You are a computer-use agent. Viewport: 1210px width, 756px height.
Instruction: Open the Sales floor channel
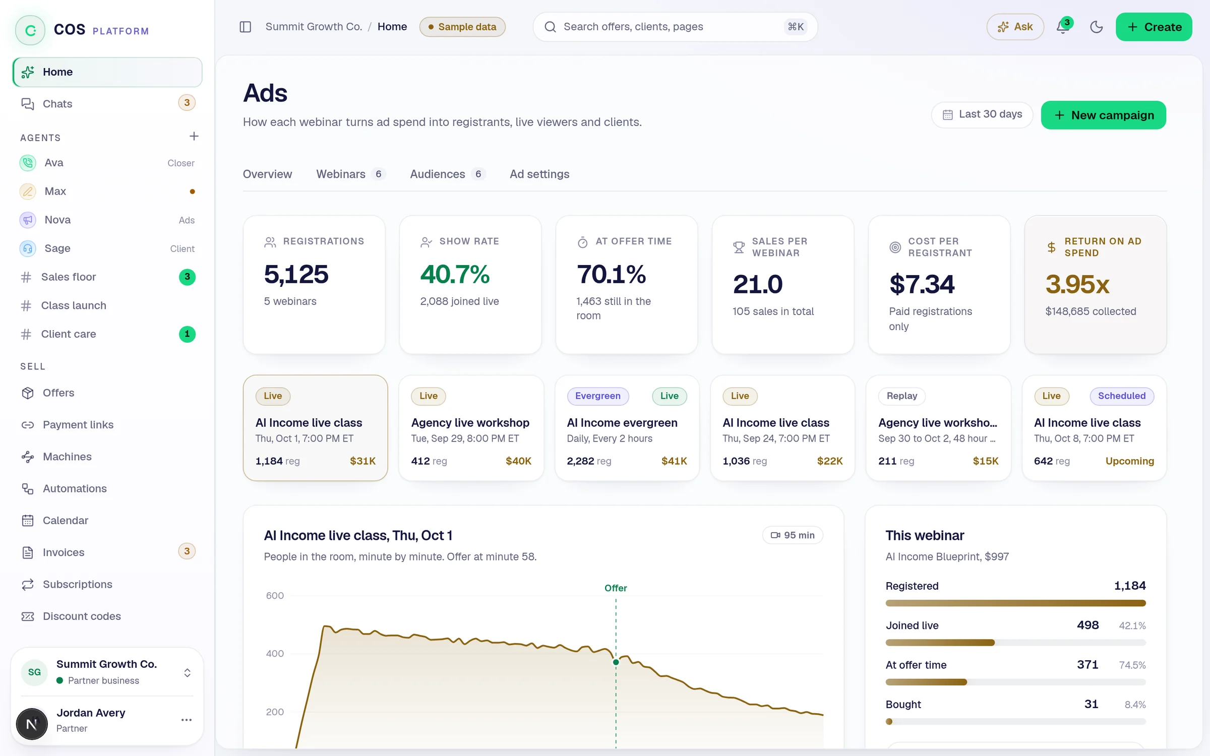point(107,277)
